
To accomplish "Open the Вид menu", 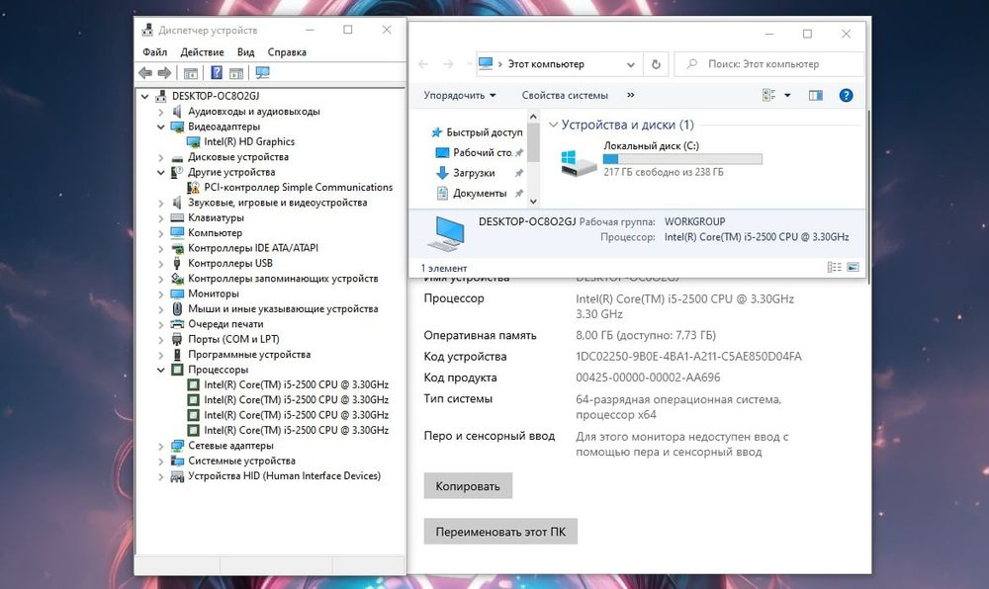I will click(x=245, y=52).
